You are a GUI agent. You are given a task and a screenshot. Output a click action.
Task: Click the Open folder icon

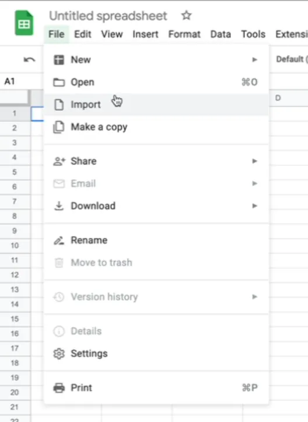[x=59, y=82]
